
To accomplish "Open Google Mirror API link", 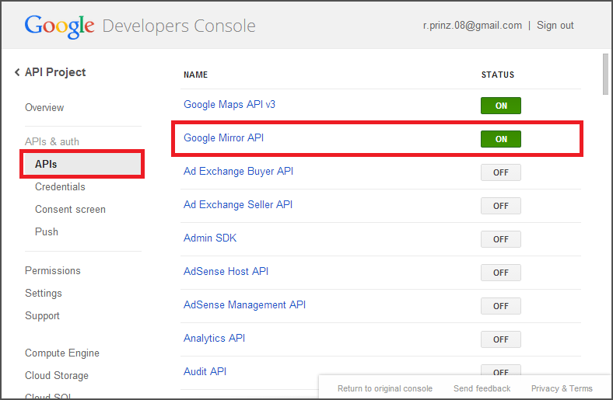I will (x=223, y=137).
